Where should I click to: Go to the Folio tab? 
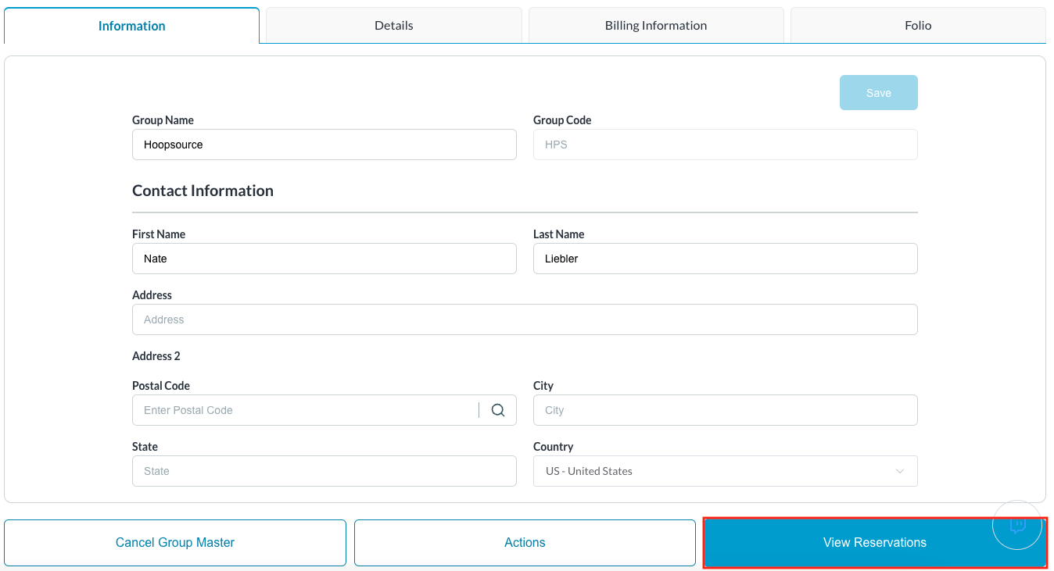click(918, 26)
